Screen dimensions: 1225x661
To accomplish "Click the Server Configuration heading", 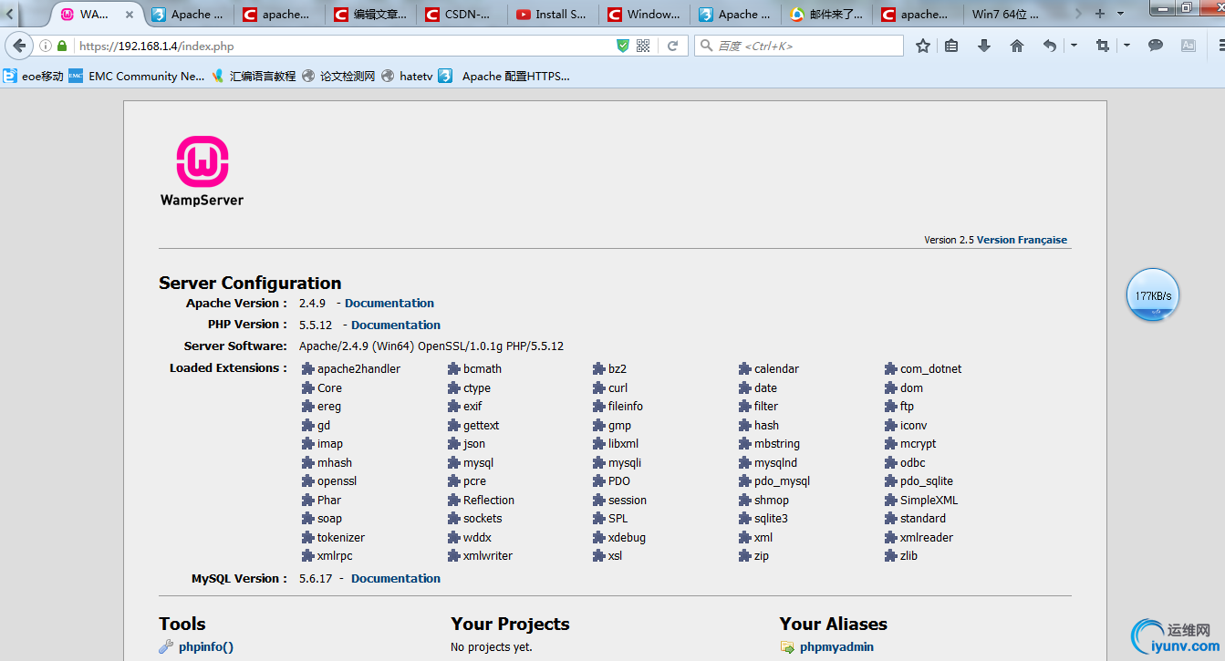I will [250, 283].
